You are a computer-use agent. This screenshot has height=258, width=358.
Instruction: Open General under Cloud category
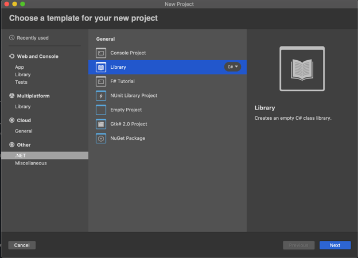point(24,131)
